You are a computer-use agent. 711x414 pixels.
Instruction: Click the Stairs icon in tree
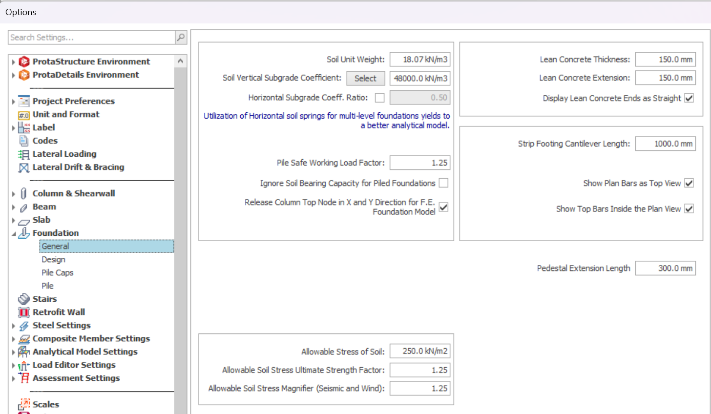[x=24, y=299]
